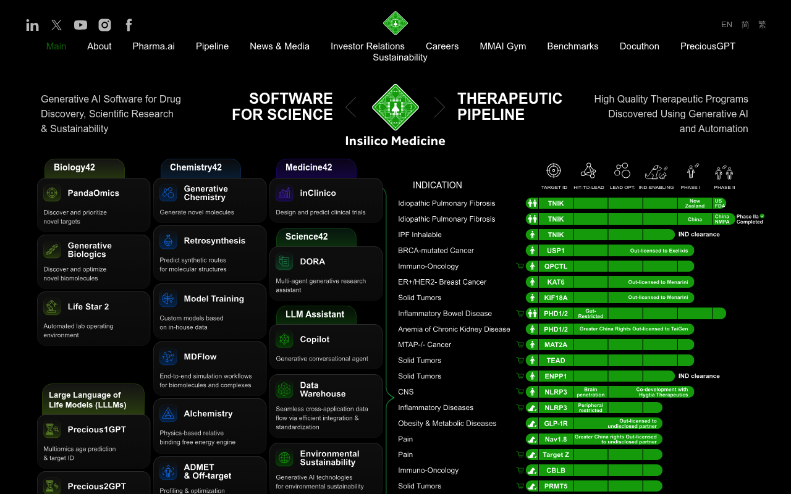Select the Science42 tab
Screen dimensions: 791x494
pos(317,237)
